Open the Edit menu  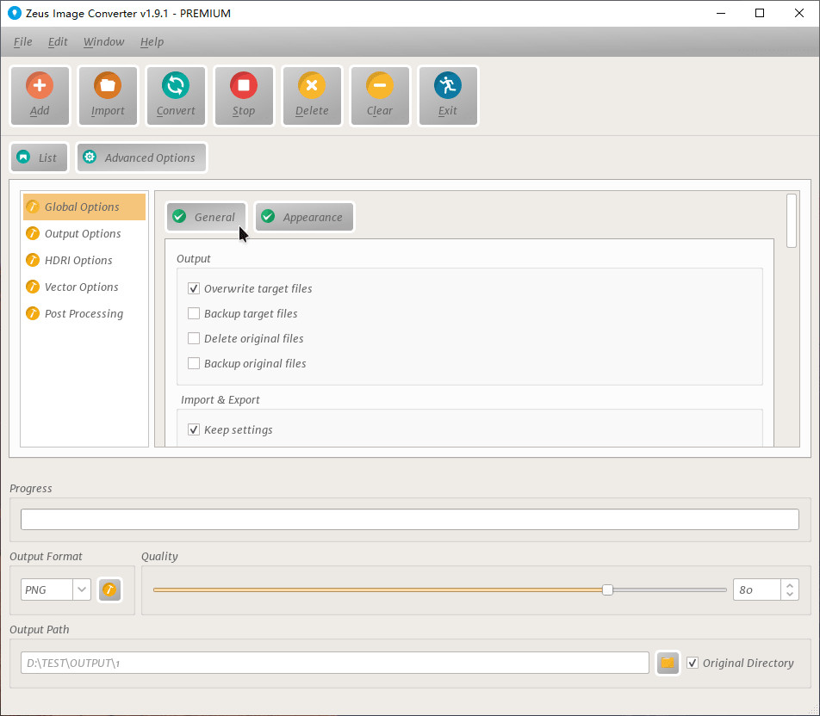point(58,42)
